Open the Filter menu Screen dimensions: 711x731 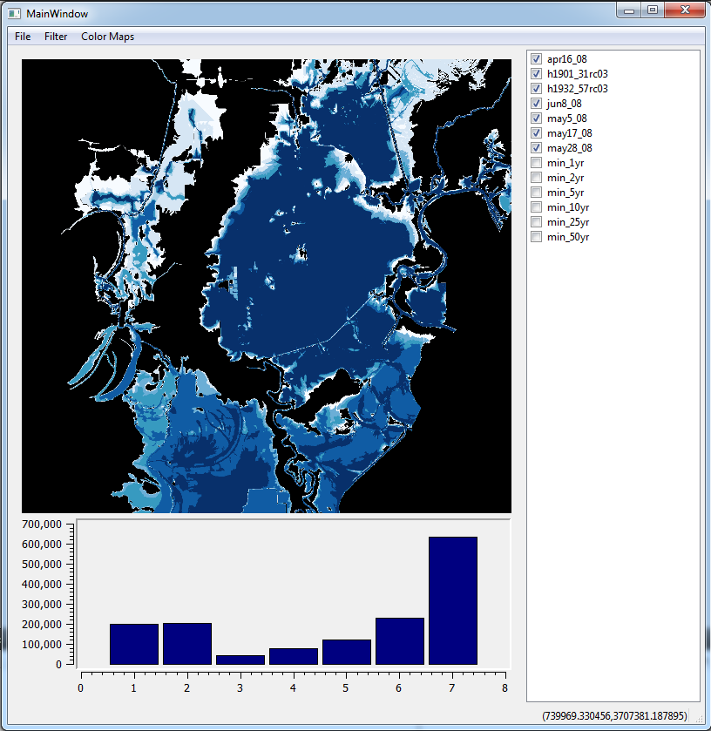(56, 37)
